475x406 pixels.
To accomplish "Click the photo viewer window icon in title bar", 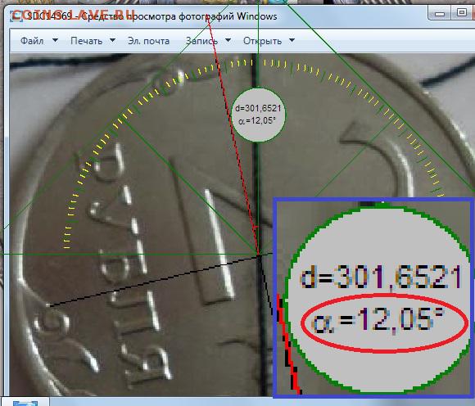I will (16, 16).
